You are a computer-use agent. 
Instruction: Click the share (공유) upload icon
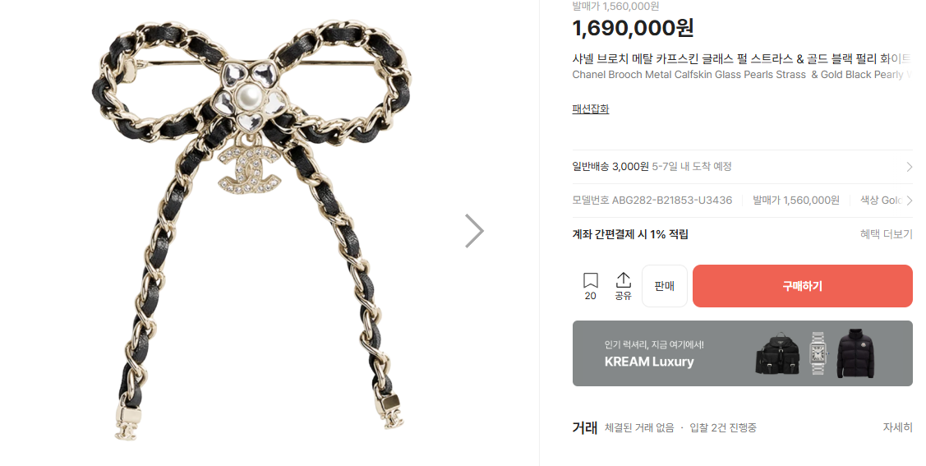(x=623, y=280)
